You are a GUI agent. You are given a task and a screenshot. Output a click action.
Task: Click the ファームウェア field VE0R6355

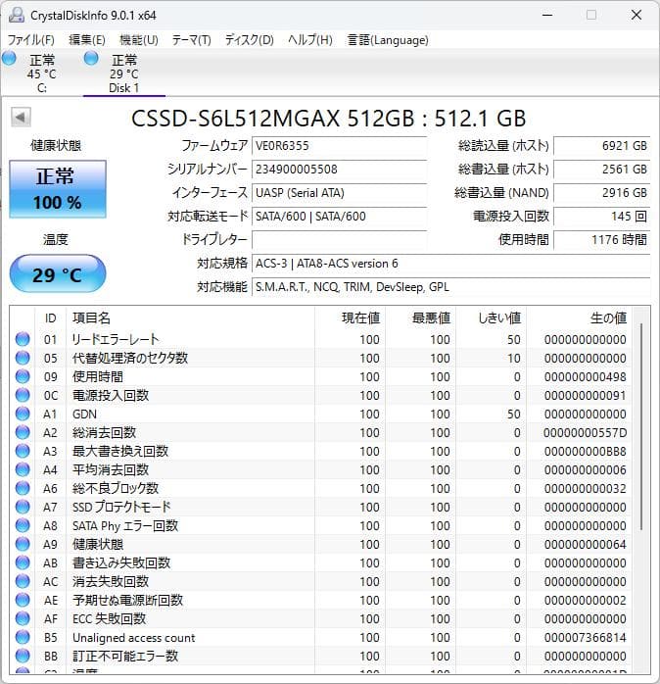click(339, 146)
